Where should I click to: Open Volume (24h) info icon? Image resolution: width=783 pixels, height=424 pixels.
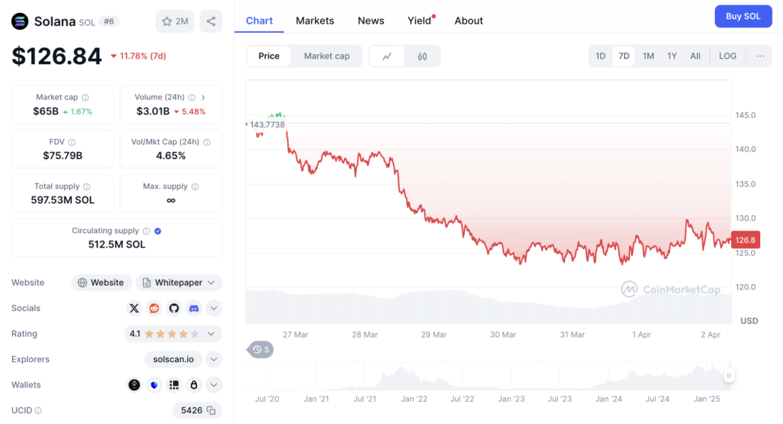(192, 98)
